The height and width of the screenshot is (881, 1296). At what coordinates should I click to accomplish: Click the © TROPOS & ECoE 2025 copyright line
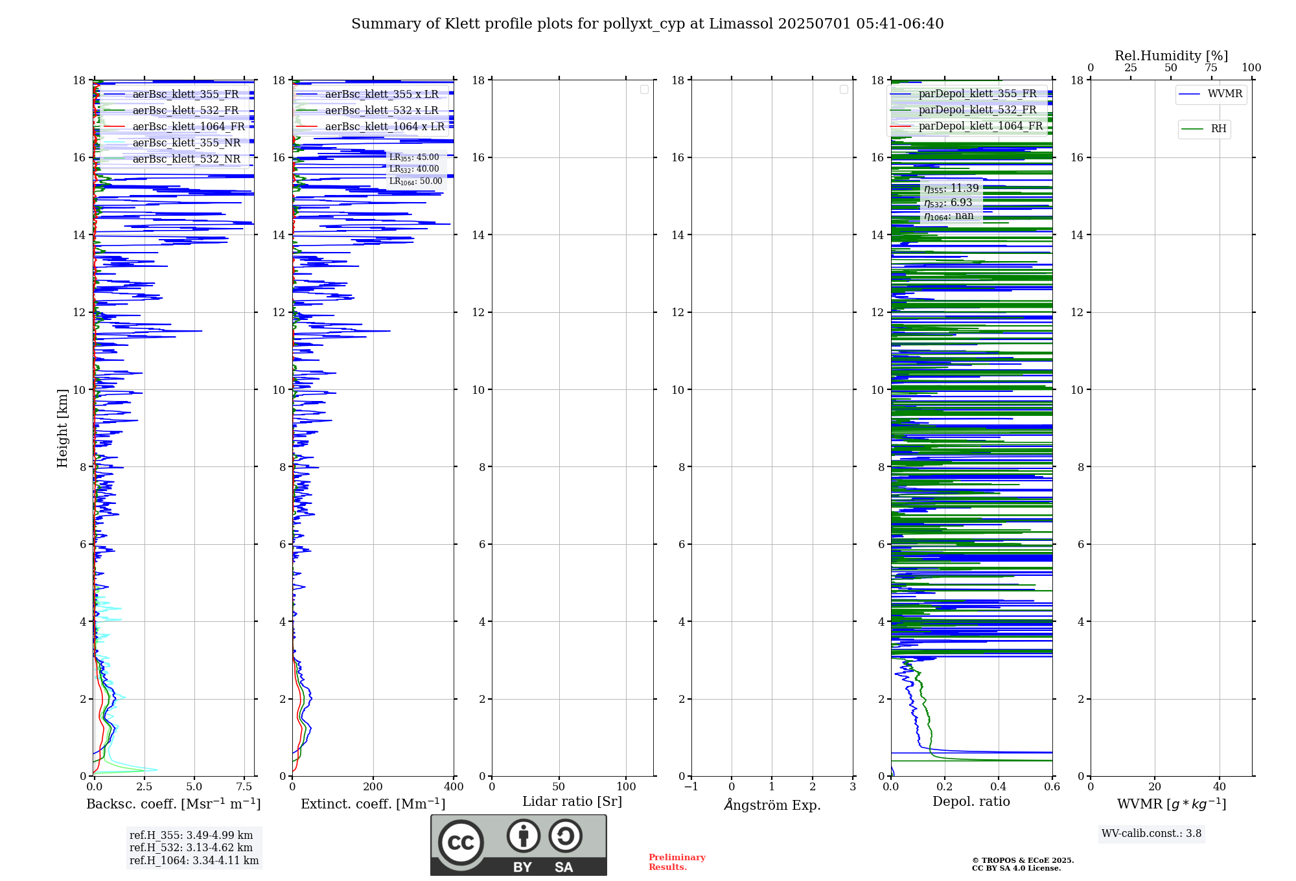(1023, 860)
